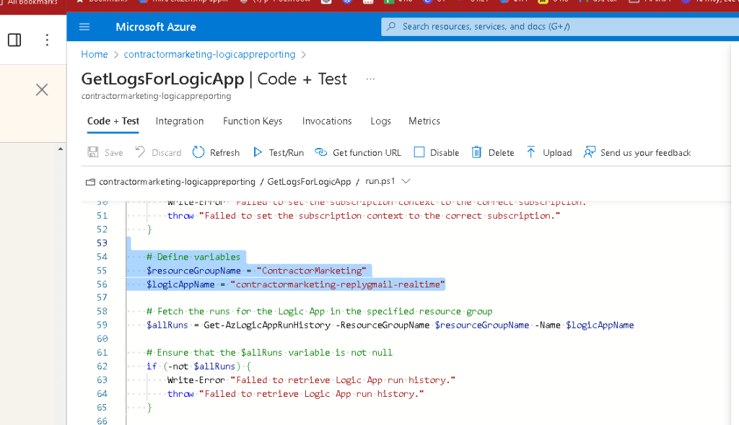Screen dimensions: 739x425
Task: Click the if keyword on line 62
Action: pyautogui.click(x=152, y=366)
